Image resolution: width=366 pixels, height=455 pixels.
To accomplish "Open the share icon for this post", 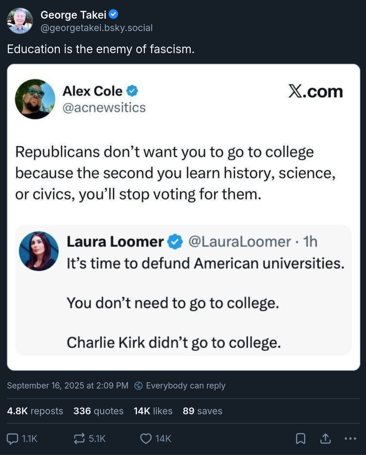I will 325,439.
